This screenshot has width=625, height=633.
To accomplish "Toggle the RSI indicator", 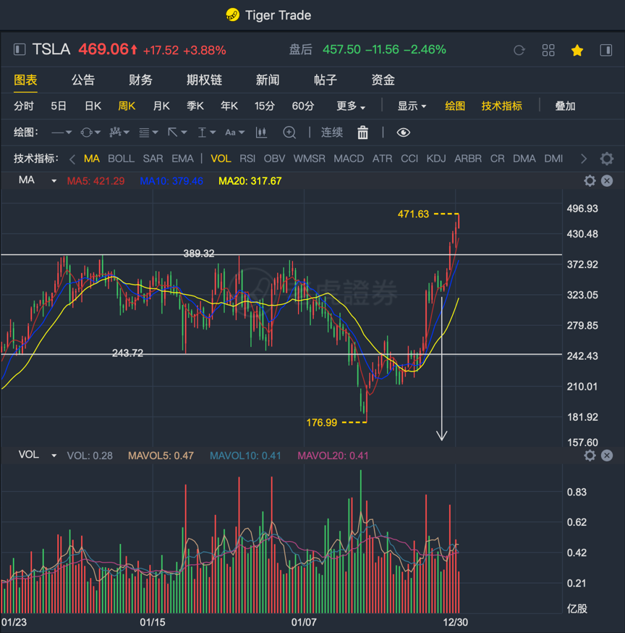I will tap(247, 159).
